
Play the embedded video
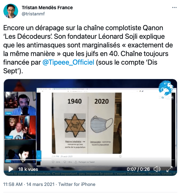tap(11, 169)
